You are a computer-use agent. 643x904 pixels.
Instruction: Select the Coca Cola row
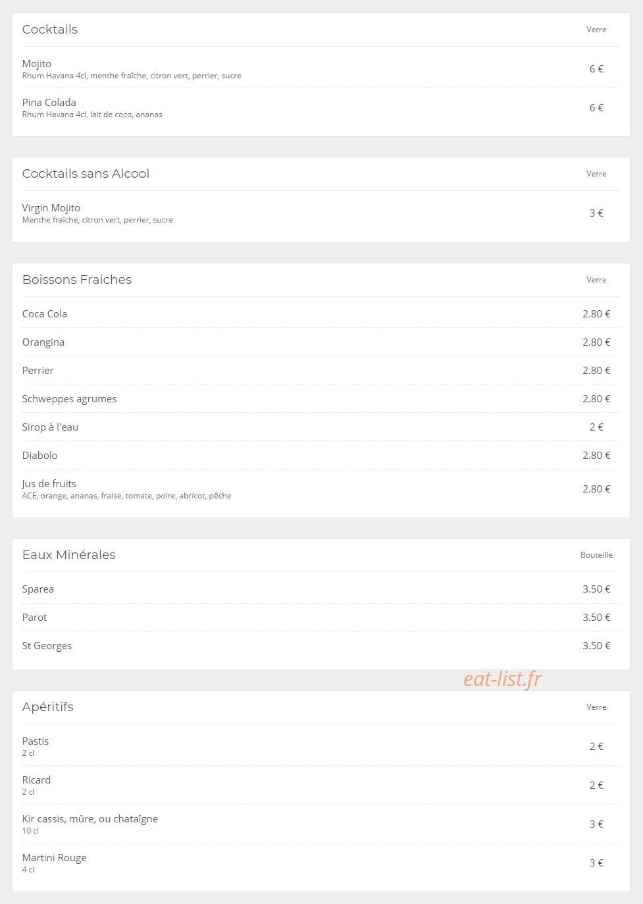point(321,314)
